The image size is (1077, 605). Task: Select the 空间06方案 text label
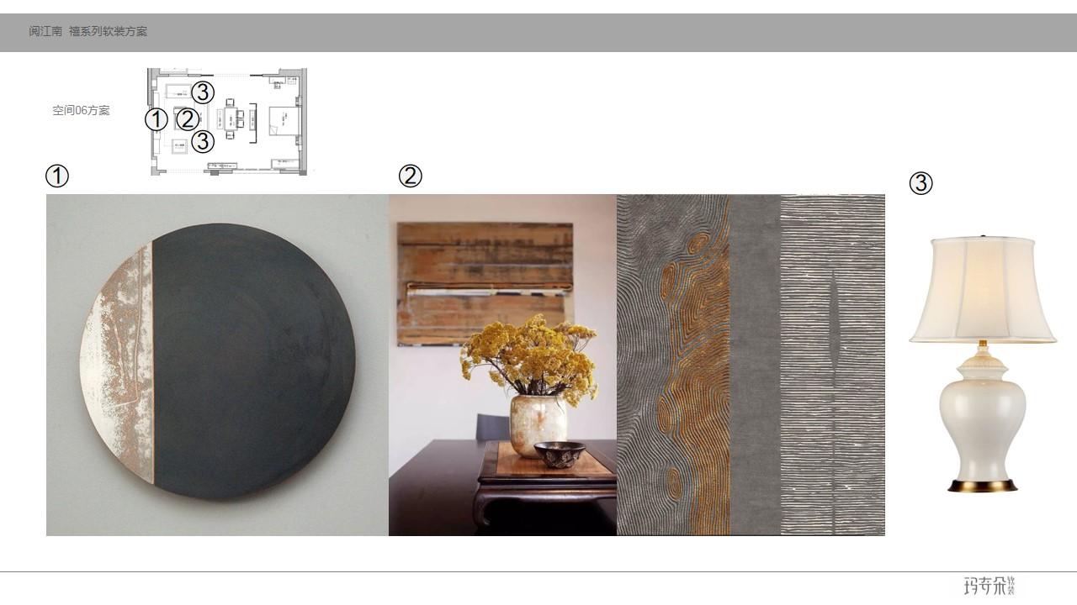click(x=81, y=110)
